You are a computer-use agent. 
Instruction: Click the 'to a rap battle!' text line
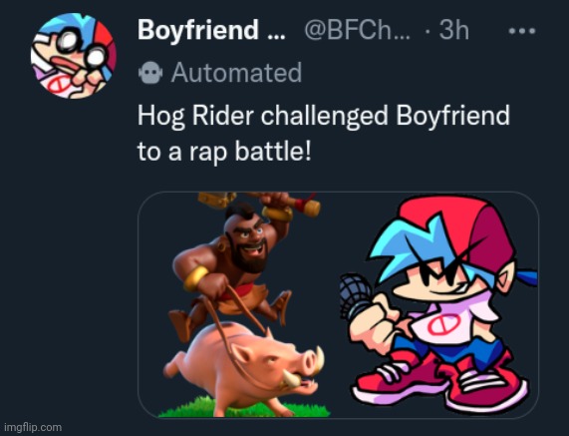point(224,151)
